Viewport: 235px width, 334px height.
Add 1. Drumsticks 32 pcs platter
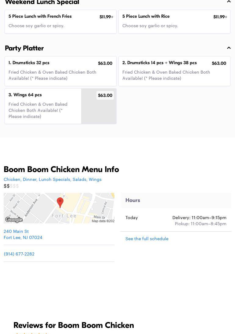60,71
